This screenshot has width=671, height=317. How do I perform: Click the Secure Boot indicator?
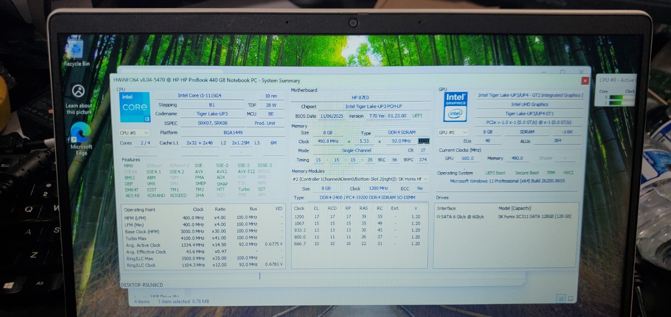click(527, 173)
